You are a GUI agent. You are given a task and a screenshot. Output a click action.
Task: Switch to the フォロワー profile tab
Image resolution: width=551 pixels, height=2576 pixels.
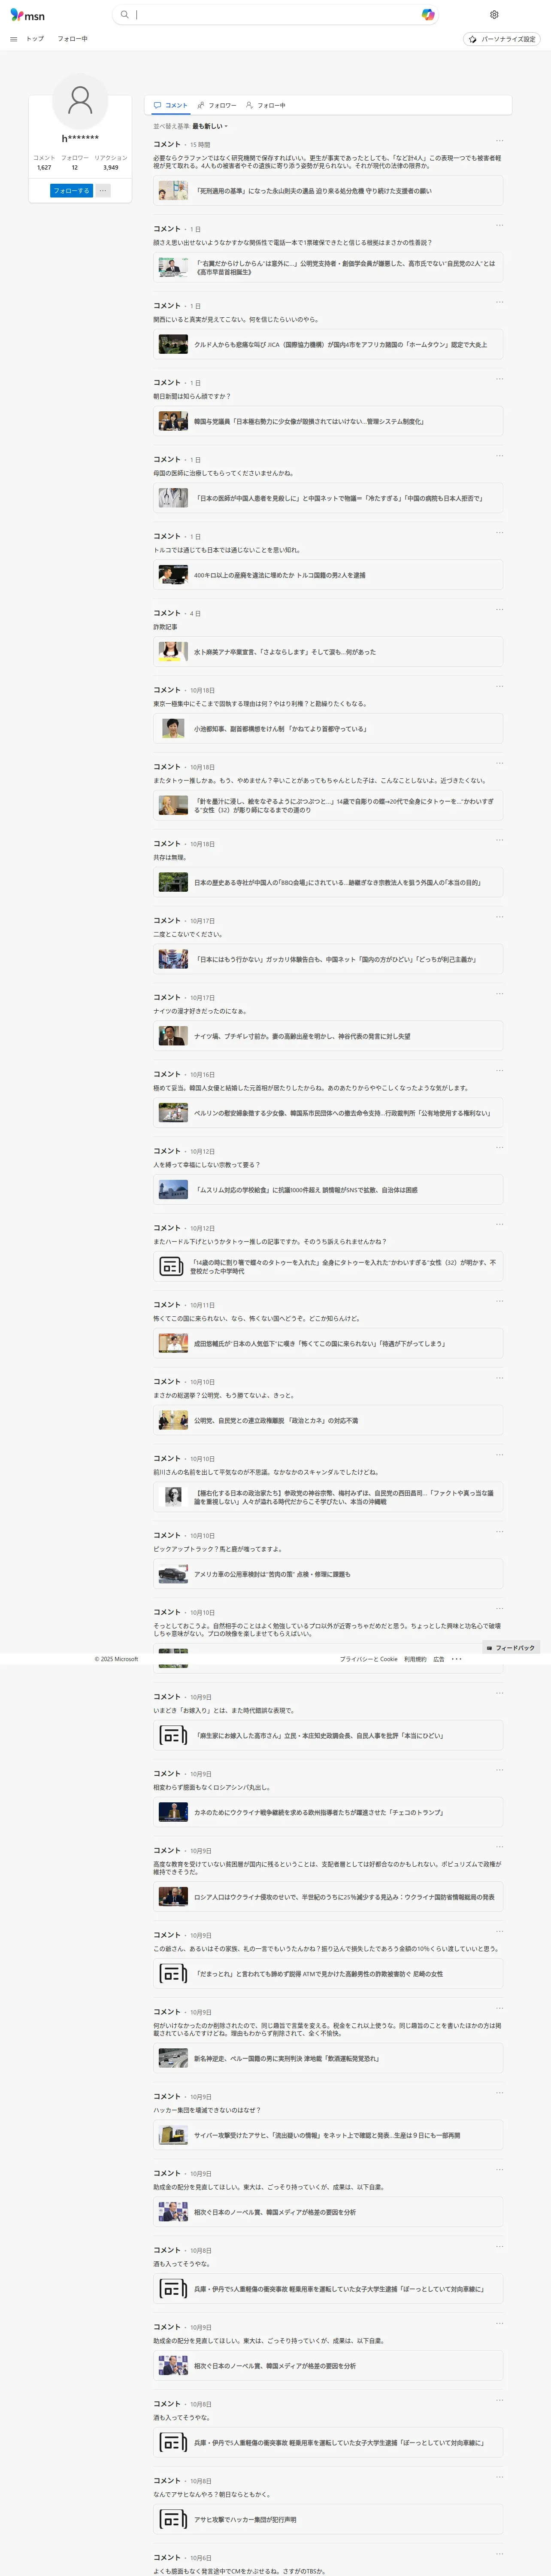pos(217,105)
